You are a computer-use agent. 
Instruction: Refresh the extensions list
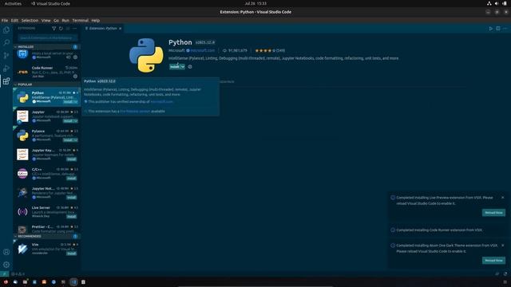click(61, 29)
